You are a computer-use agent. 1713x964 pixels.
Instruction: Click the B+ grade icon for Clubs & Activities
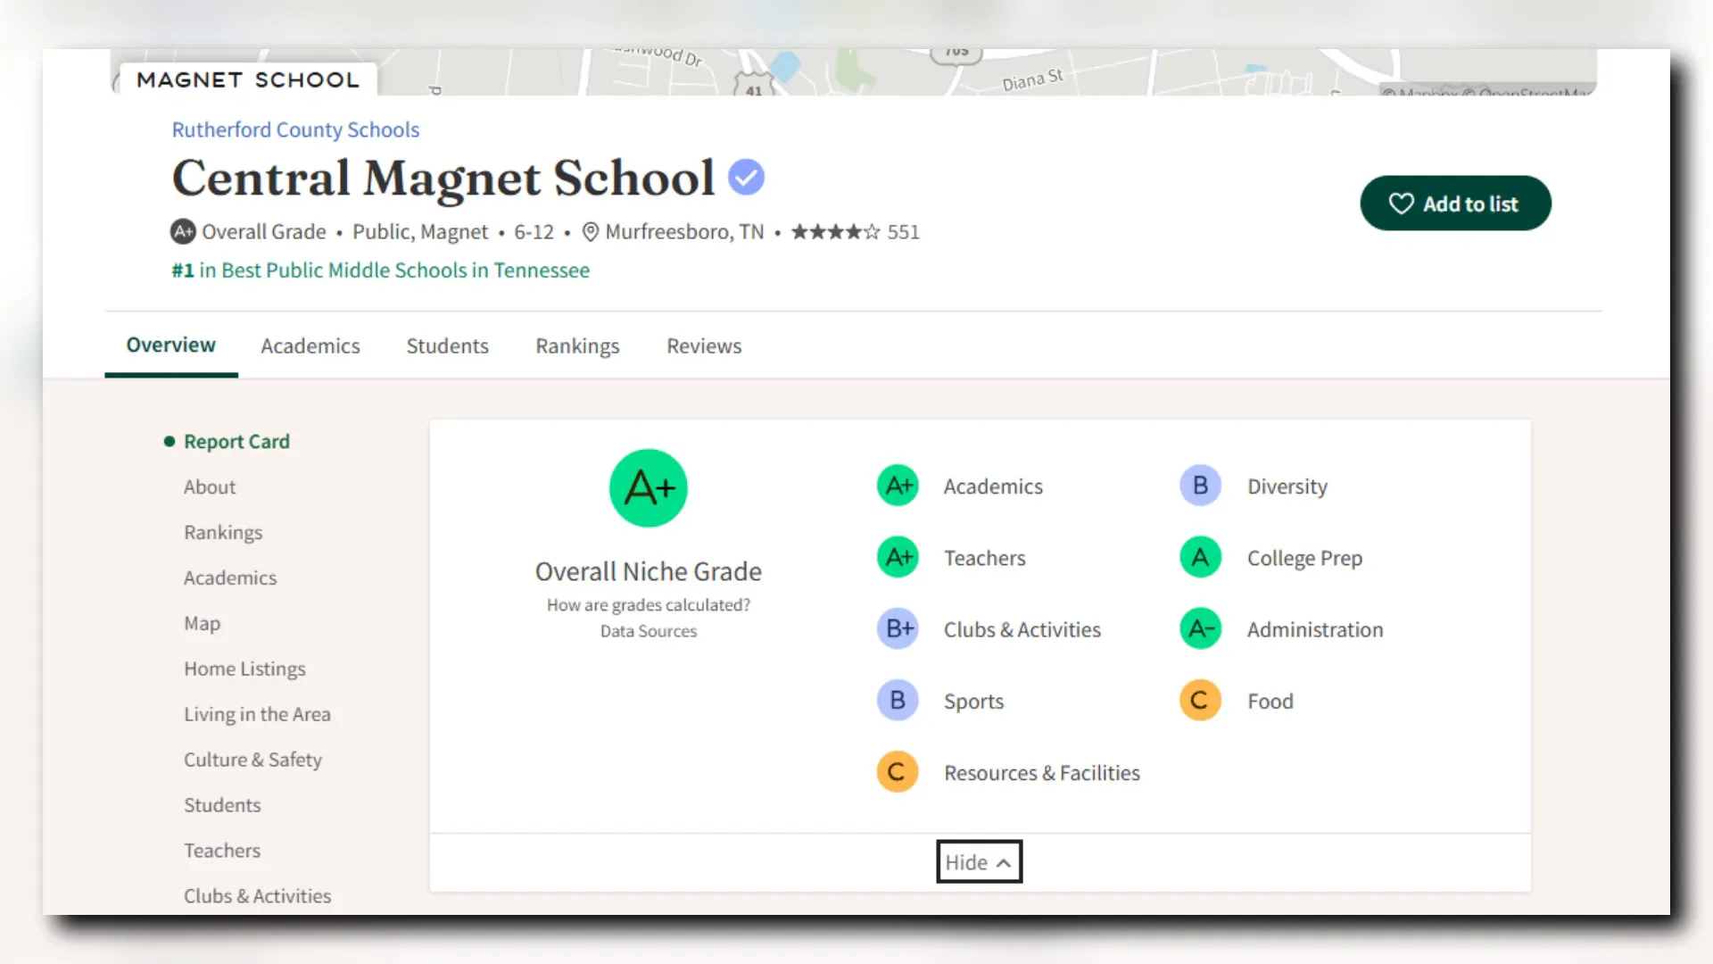tap(898, 628)
